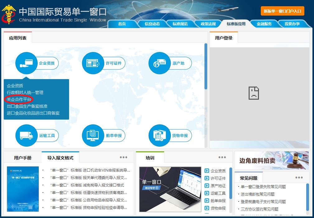This screenshot has height=218, width=314.
Task: Open 低值快速货物到货离境 link
Action: (88, 192)
